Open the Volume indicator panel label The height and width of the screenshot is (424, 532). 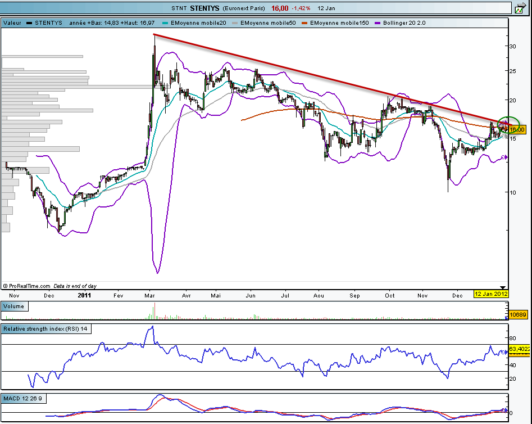tap(15, 306)
